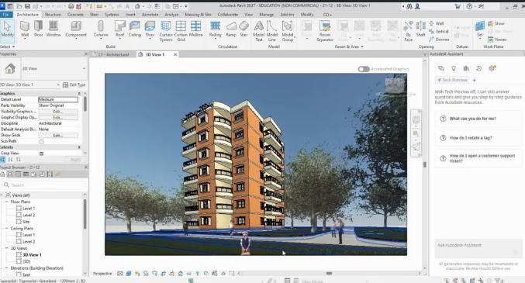The height and width of the screenshot is (283, 525).
Task: Open the Select panel dropdown
Action: point(7,47)
